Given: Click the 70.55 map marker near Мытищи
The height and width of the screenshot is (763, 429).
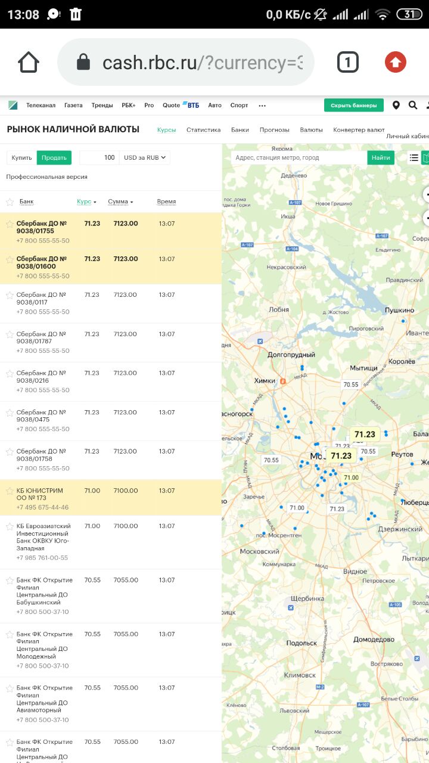Looking at the screenshot, I should coord(351,384).
